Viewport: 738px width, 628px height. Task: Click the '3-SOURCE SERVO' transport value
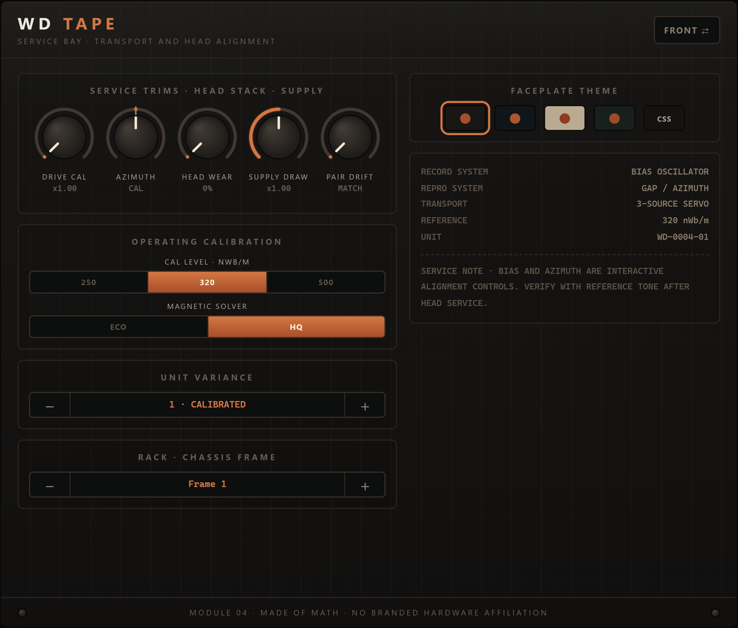[x=672, y=203]
